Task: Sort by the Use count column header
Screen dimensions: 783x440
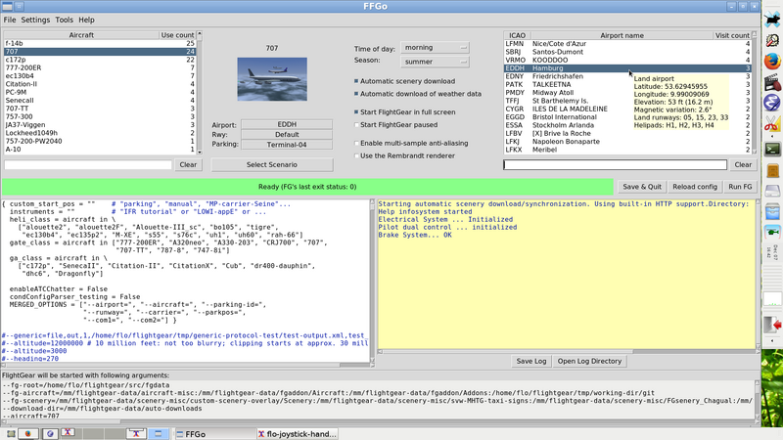Action: [x=177, y=35]
